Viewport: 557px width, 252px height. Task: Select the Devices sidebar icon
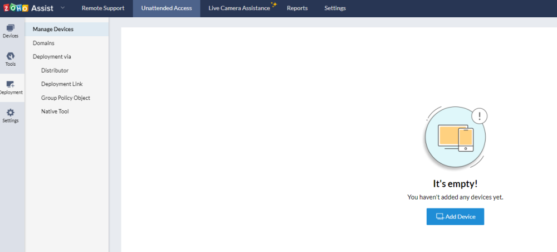(11, 31)
